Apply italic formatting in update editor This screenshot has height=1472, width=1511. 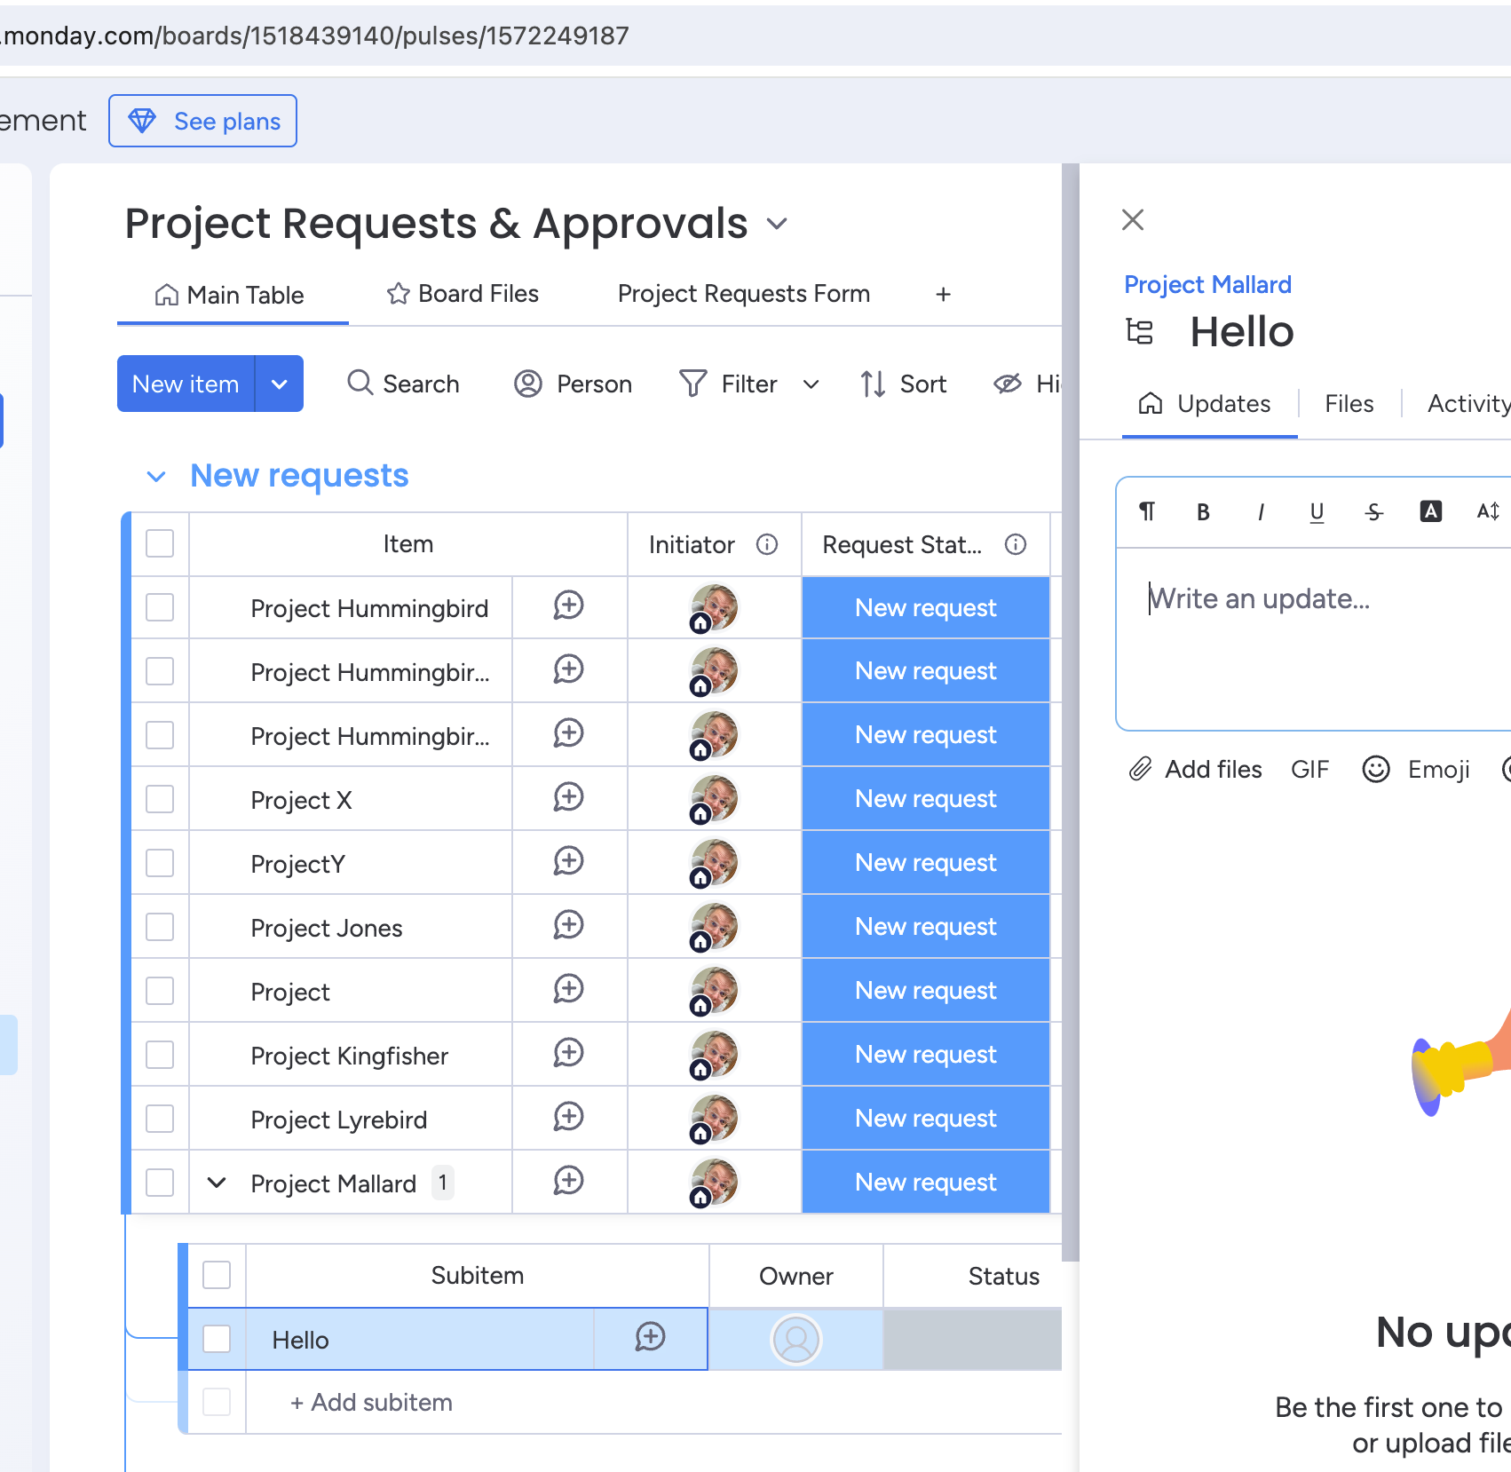pos(1261,512)
